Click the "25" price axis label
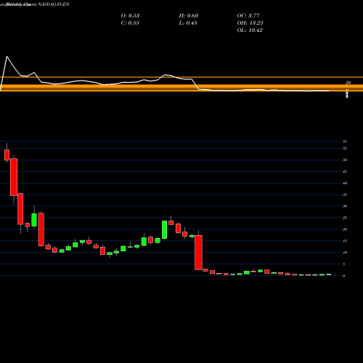The image size is (363, 363). 345,218
